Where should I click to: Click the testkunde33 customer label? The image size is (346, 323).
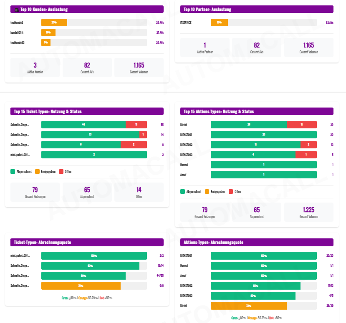(x=18, y=43)
